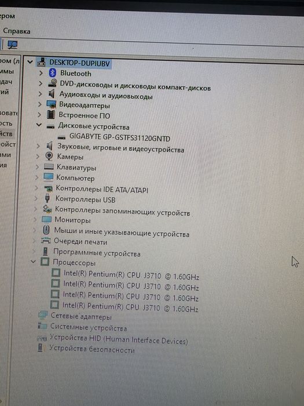
Task: Click the Контроллеры IDE ATA/ATAPI icon
Action: tap(48, 188)
